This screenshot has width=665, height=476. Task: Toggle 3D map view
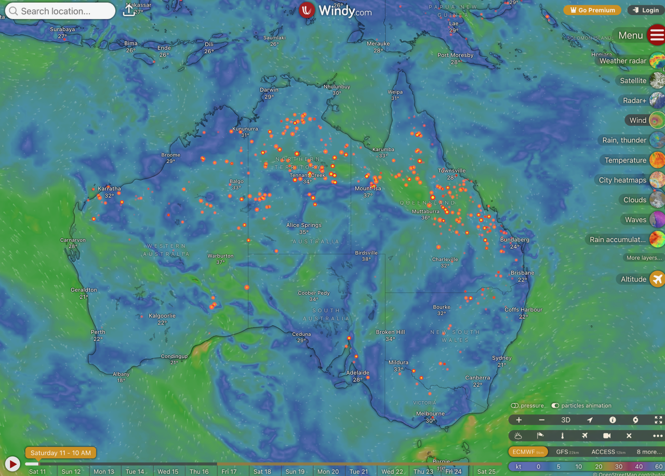[x=566, y=420]
